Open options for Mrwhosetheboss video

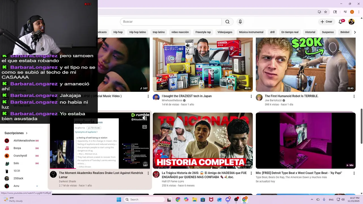[x=251, y=96]
